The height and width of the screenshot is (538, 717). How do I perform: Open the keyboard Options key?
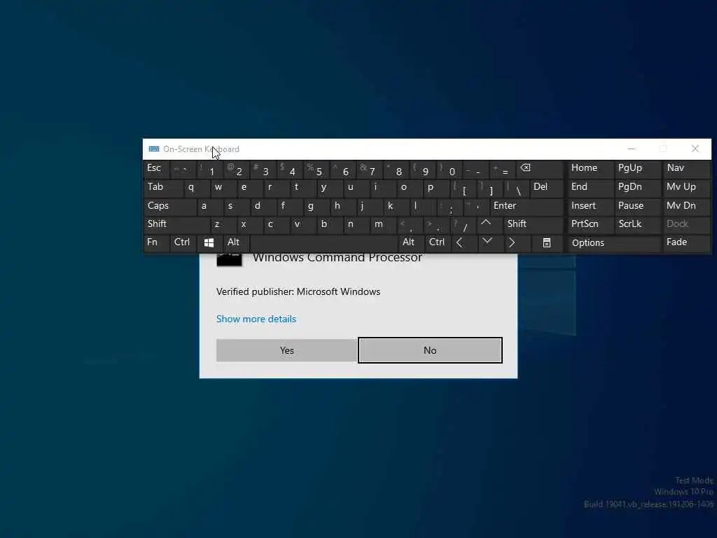pyautogui.click(x=614, y=243)
